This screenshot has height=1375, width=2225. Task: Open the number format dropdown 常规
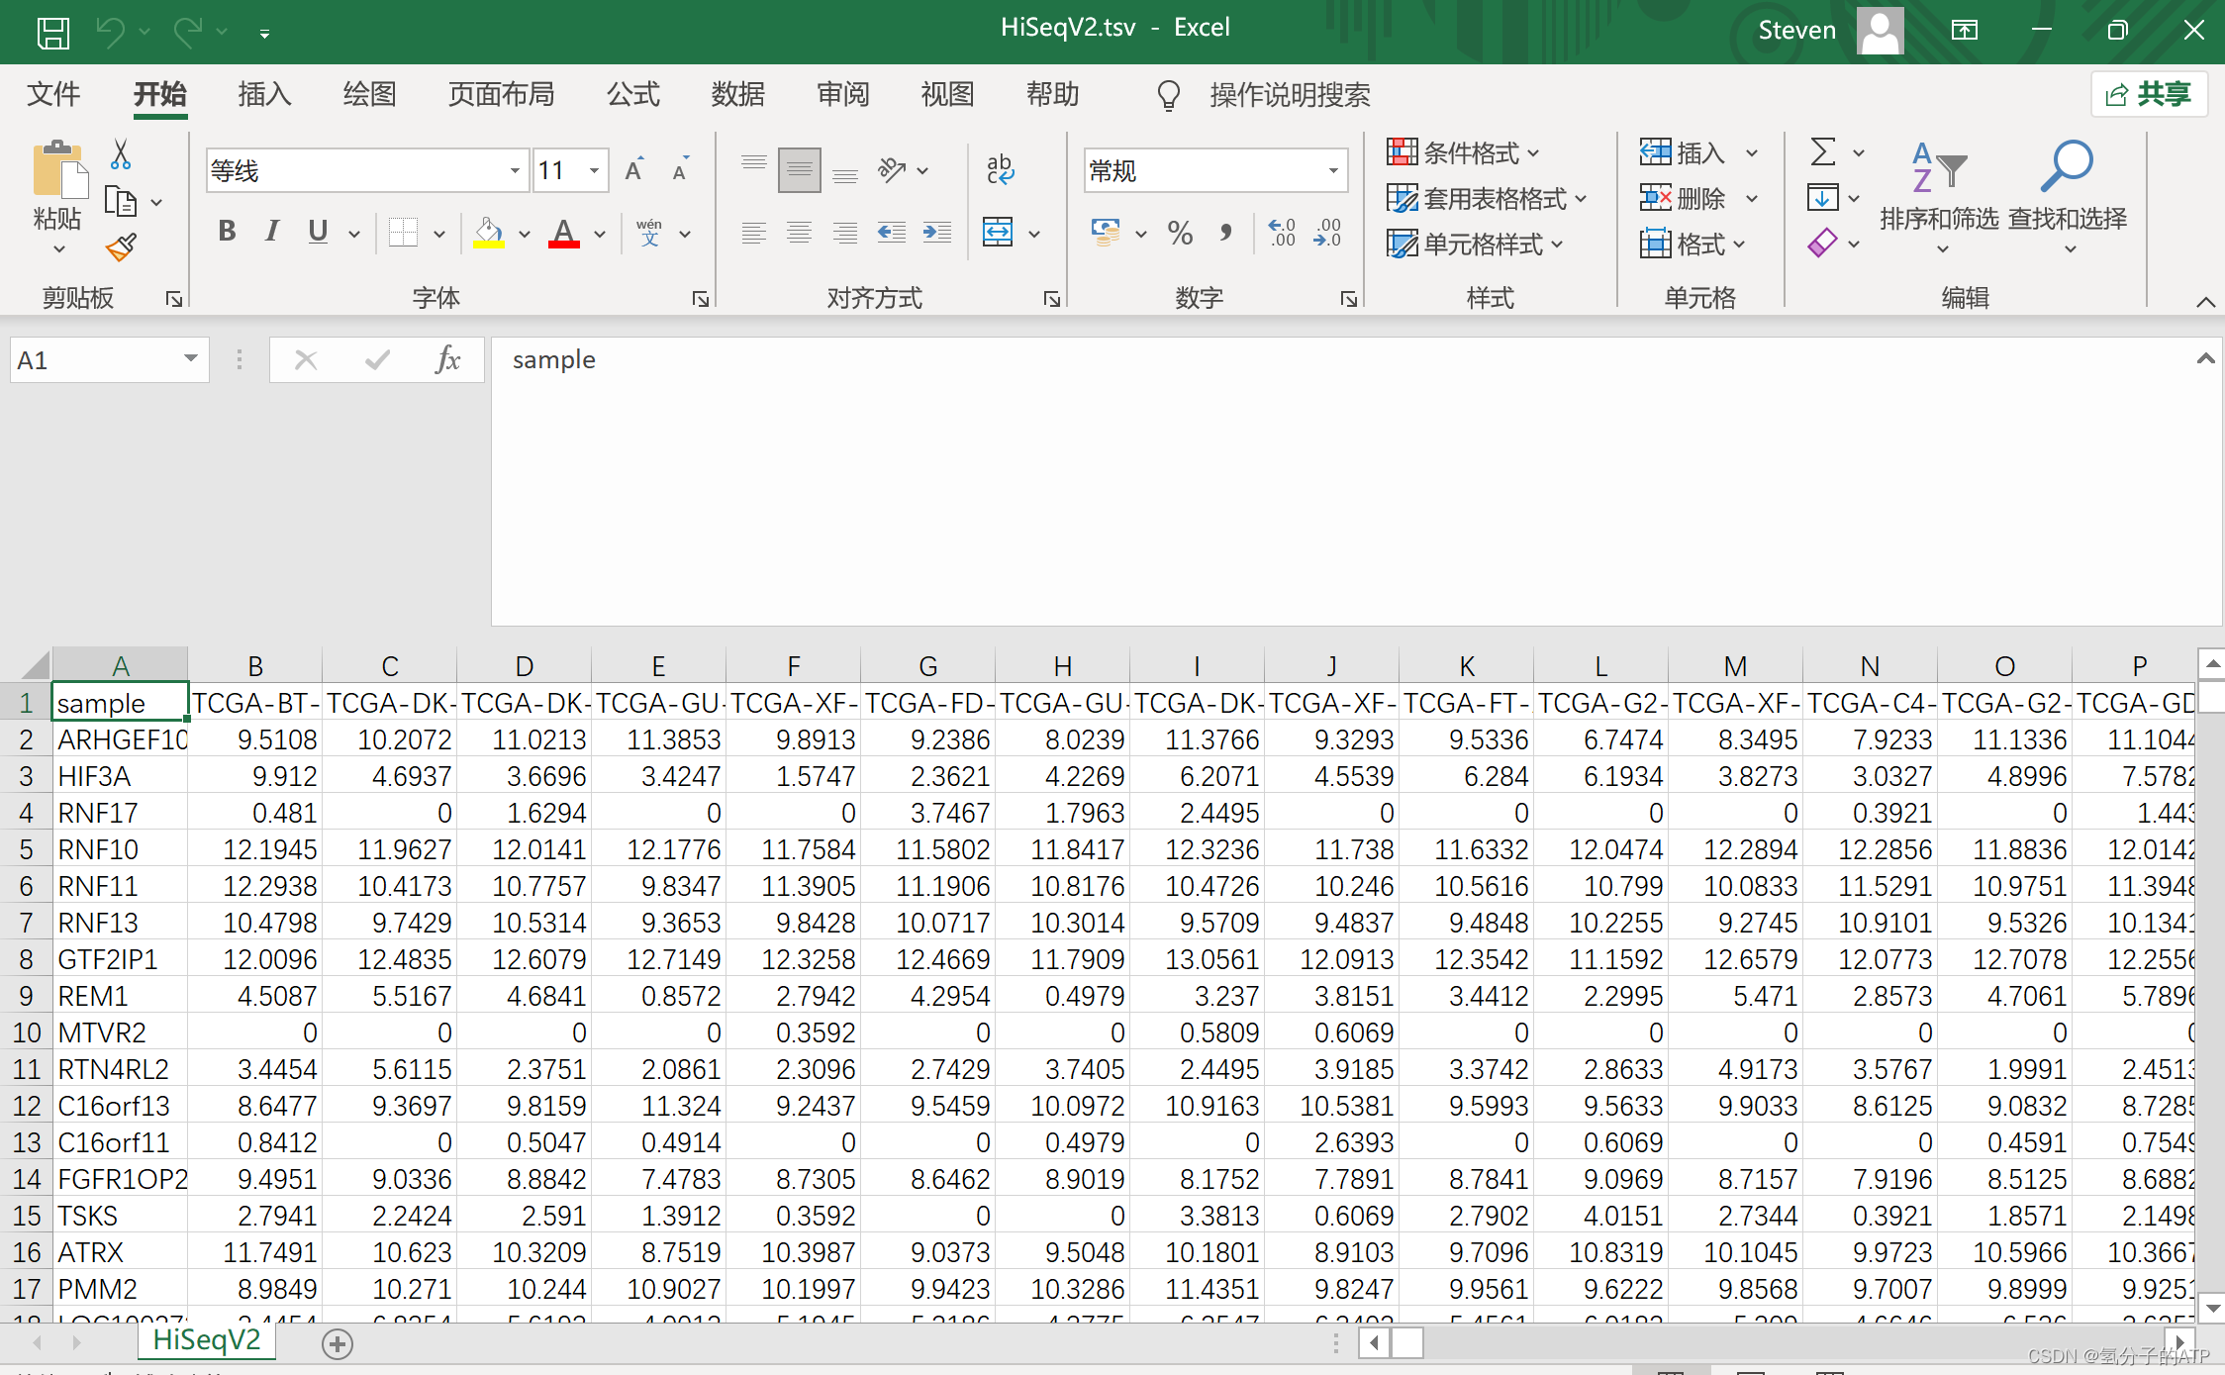tap(1333, 170)
